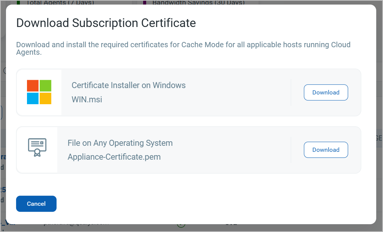The image size is (383, 232).
Task: Click the dialog title Download Subscription Certificate
Action: tap(106, 23)
